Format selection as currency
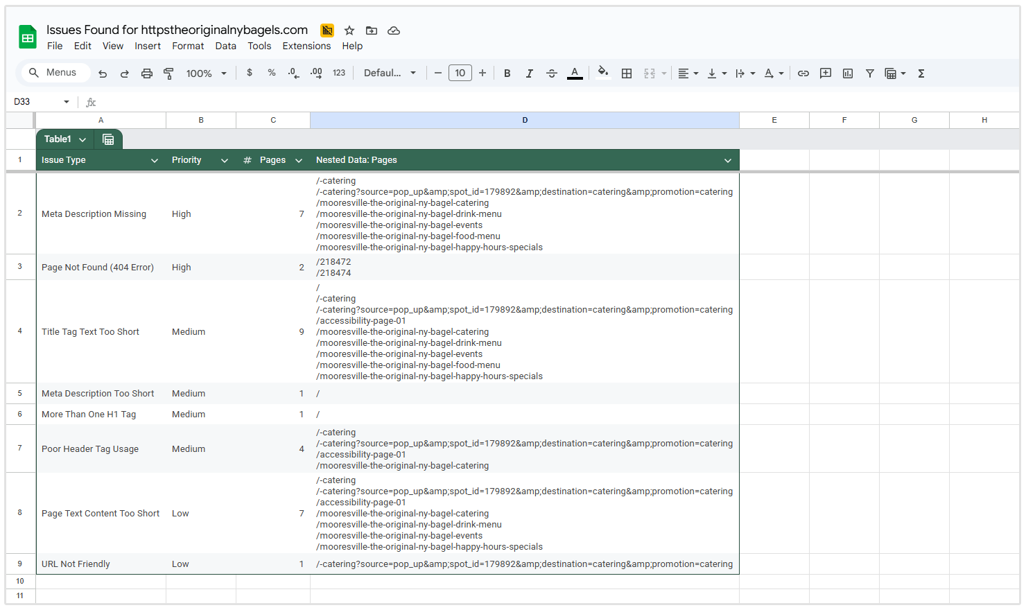Image resolution: width=1026 pixels, height=610 pixels. pyautogui.click(x=249, y=73)
